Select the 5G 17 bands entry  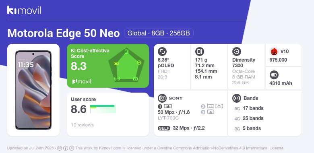tap(248, 108)
